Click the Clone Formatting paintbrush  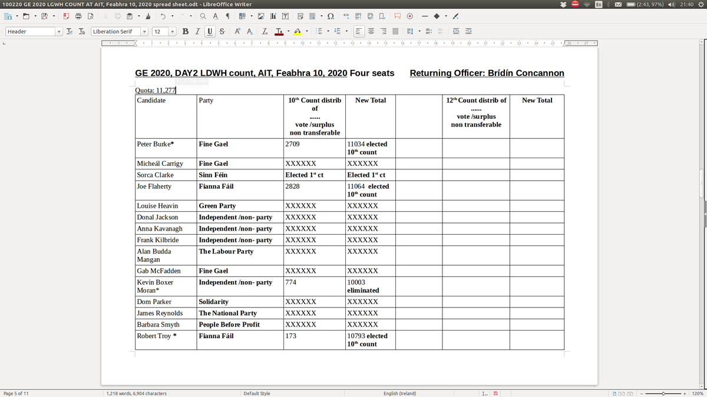(148, 16)
